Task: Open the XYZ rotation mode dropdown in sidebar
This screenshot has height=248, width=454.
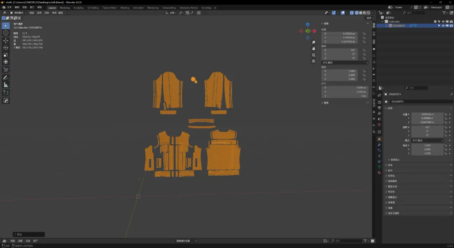Action: point(345,62)
